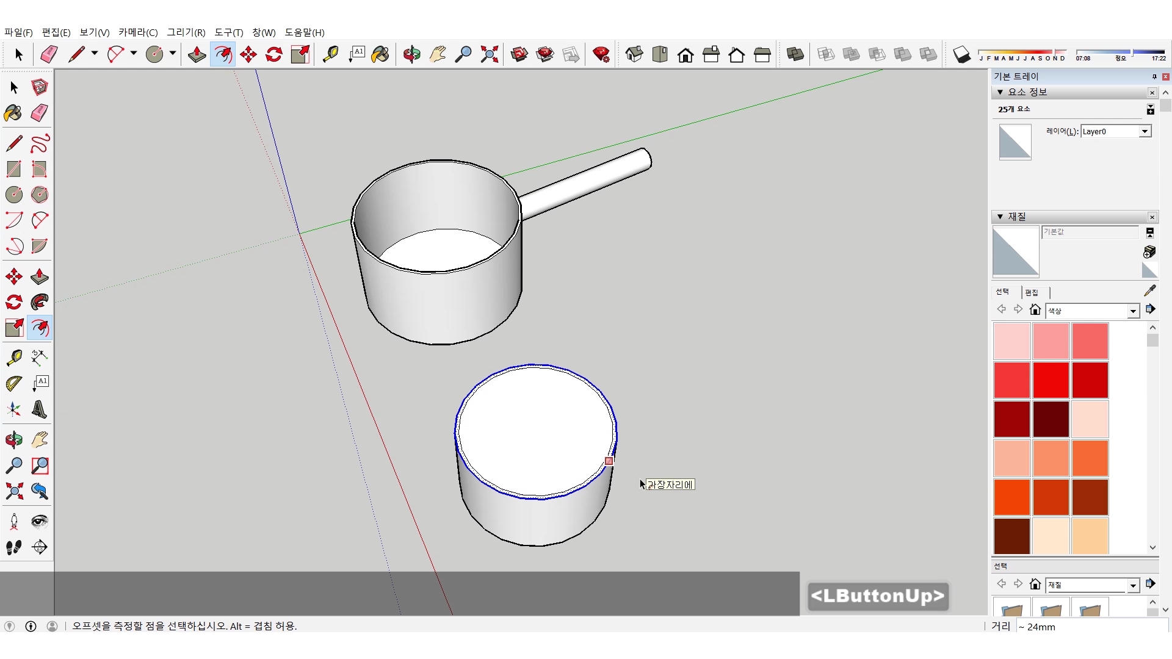1172x659 pixels.
Task: Toggle the Section Plane tool
Action: (40, 547)
